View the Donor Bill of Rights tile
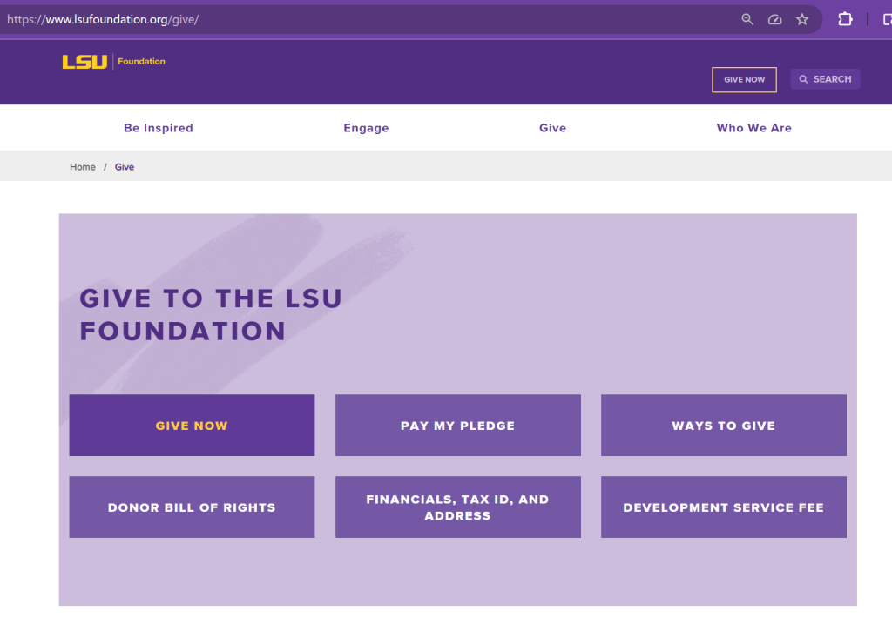Viewport: 892px width, 631px height. 192,507
